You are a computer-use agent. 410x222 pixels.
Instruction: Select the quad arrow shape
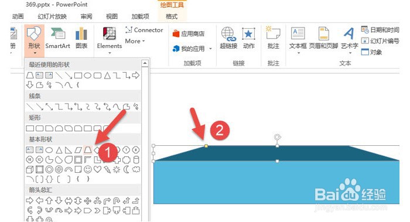[x=88, y=200]
